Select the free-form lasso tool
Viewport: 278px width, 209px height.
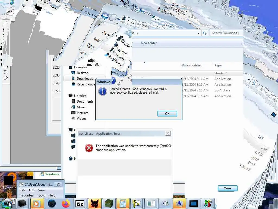tap(6, 72)
